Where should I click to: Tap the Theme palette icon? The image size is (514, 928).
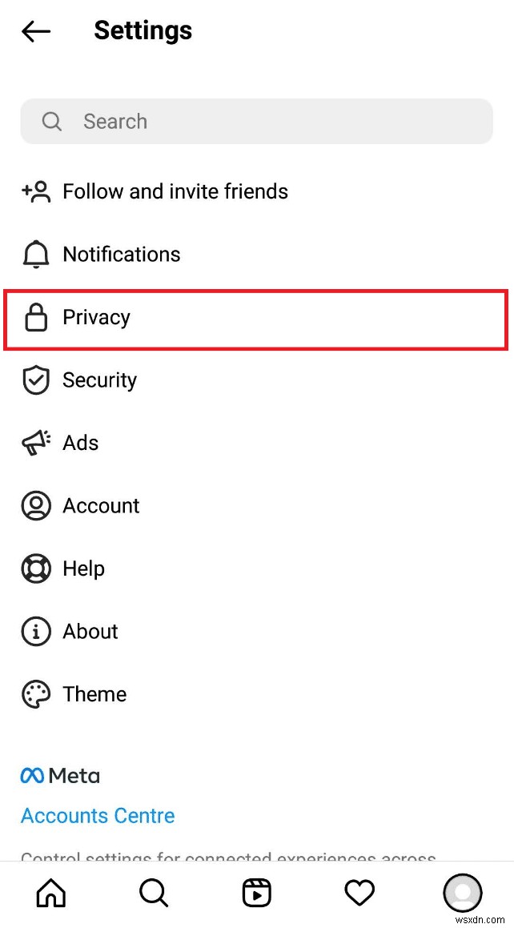[35, 694]
